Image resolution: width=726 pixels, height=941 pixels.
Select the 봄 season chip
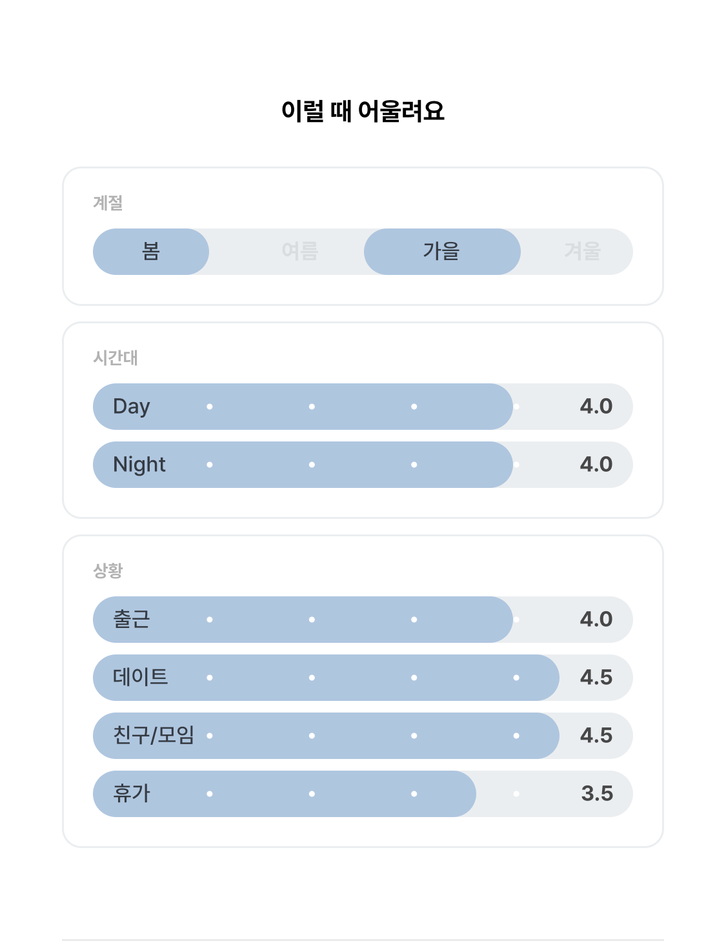(151, 252)
